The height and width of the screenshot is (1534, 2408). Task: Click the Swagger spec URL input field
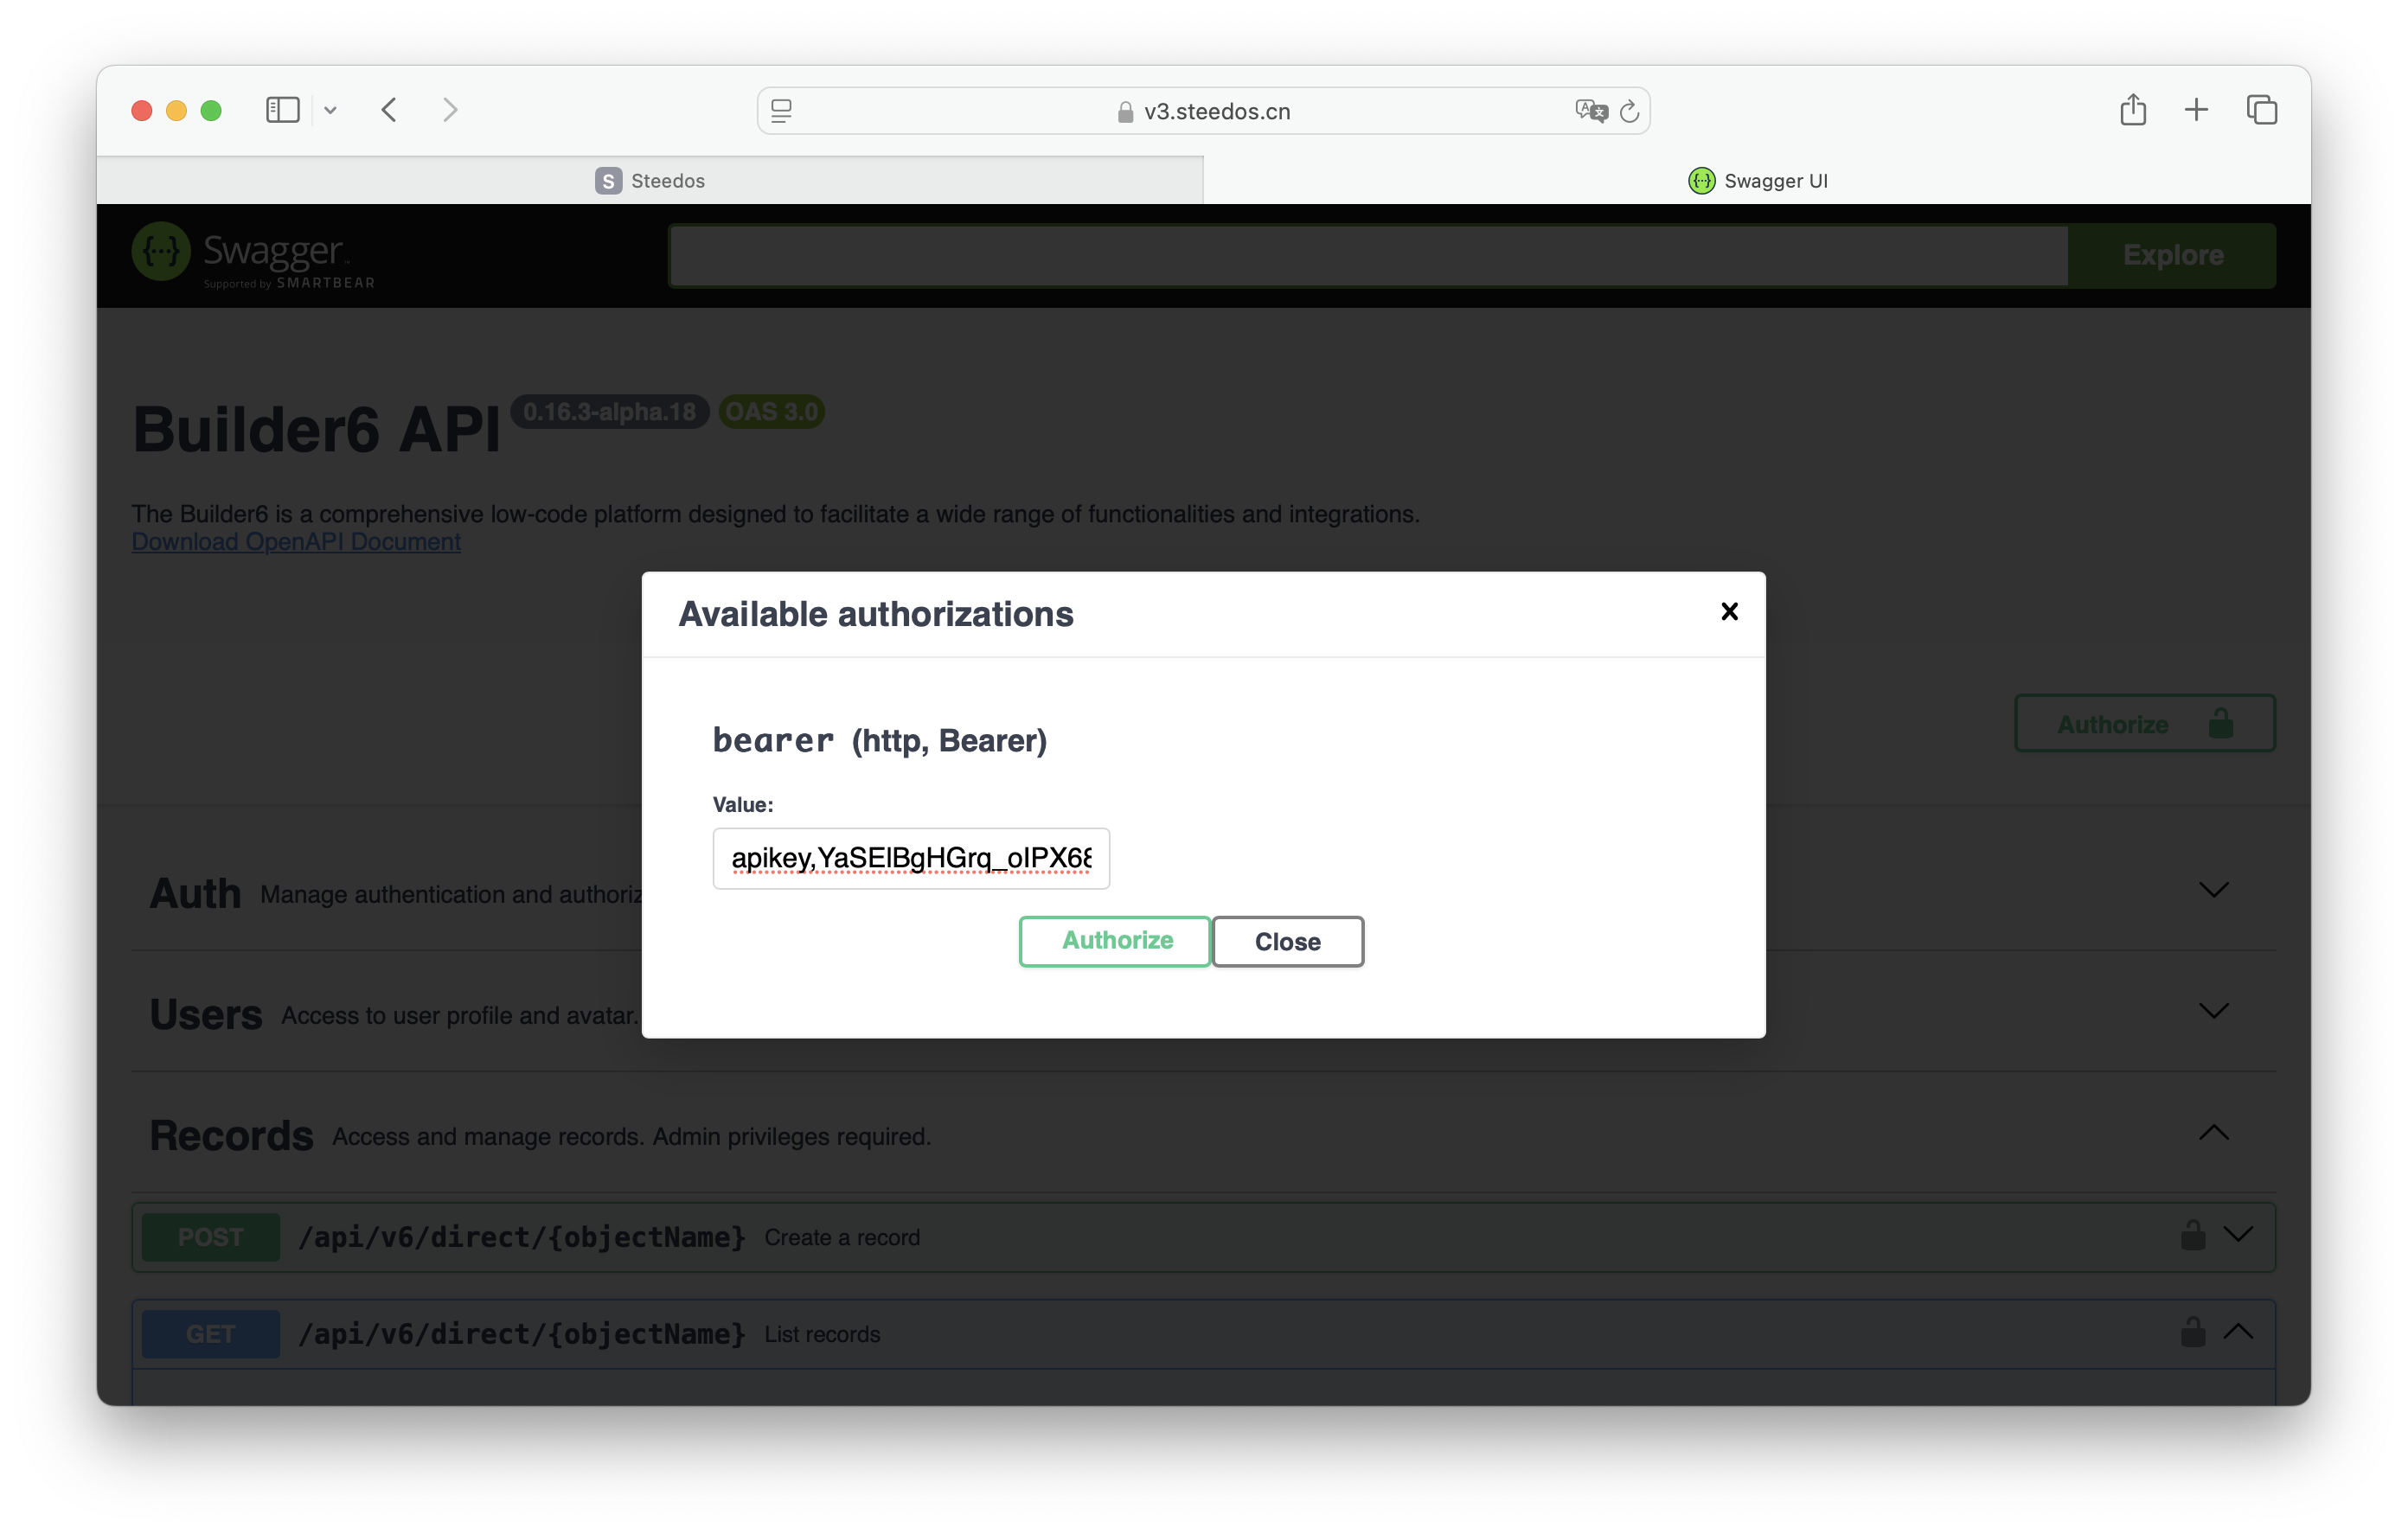[1369, 256]
